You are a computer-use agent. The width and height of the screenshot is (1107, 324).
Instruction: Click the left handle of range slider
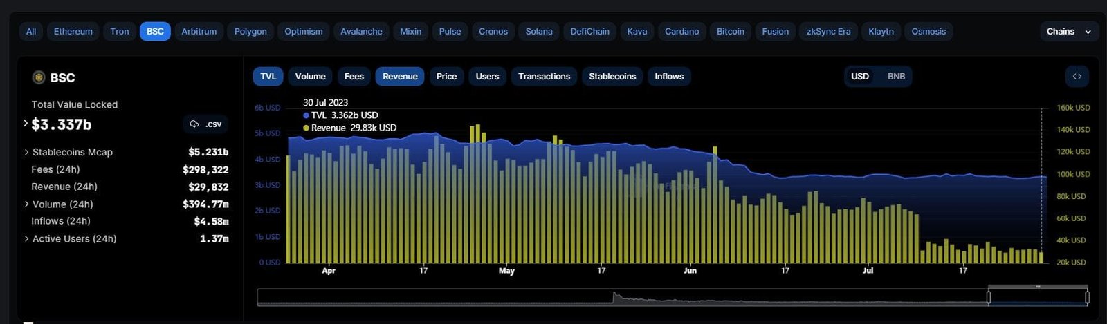click(988, 297)
